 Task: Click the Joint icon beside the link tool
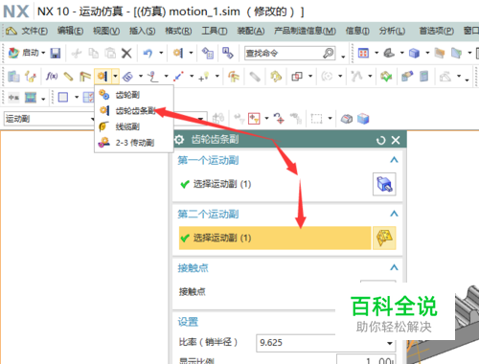(x=85, y=77)
